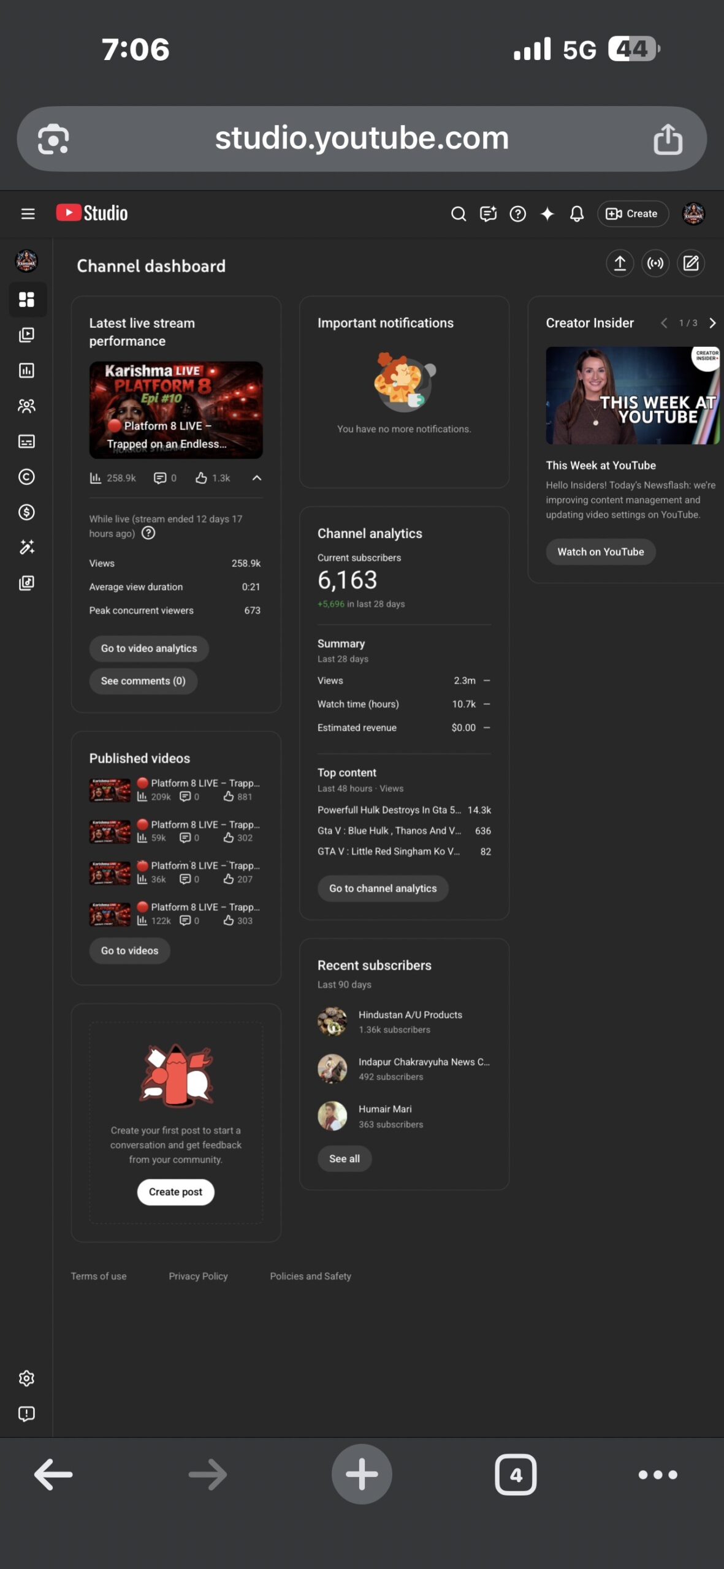
Task: Open Settings gear in left sidebar
Action: pos(26,1378)
